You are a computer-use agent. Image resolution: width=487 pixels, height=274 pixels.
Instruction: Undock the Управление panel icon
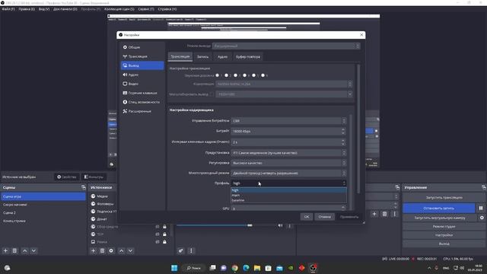coord(484,187)
